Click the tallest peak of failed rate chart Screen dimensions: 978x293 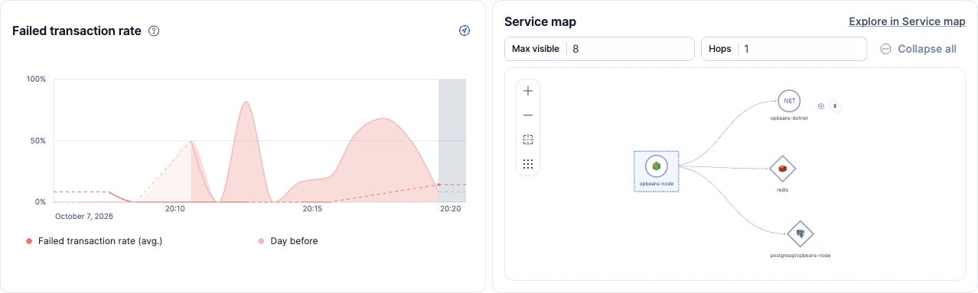pos(246,102)
